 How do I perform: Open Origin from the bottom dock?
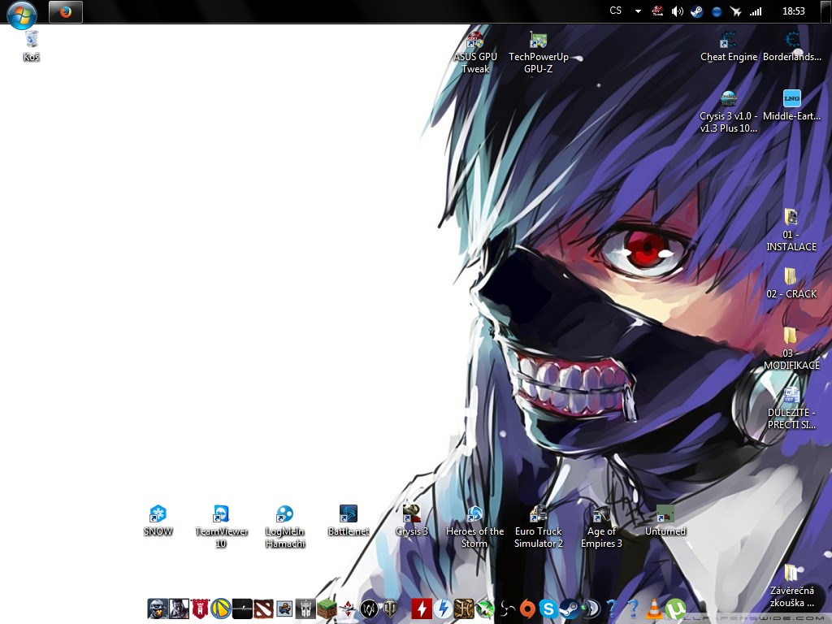click(x=527, y=609)
